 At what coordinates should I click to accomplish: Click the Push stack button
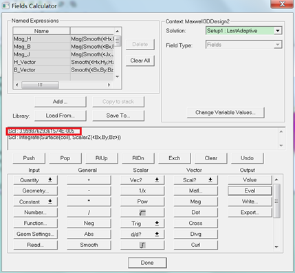(29, 158)
